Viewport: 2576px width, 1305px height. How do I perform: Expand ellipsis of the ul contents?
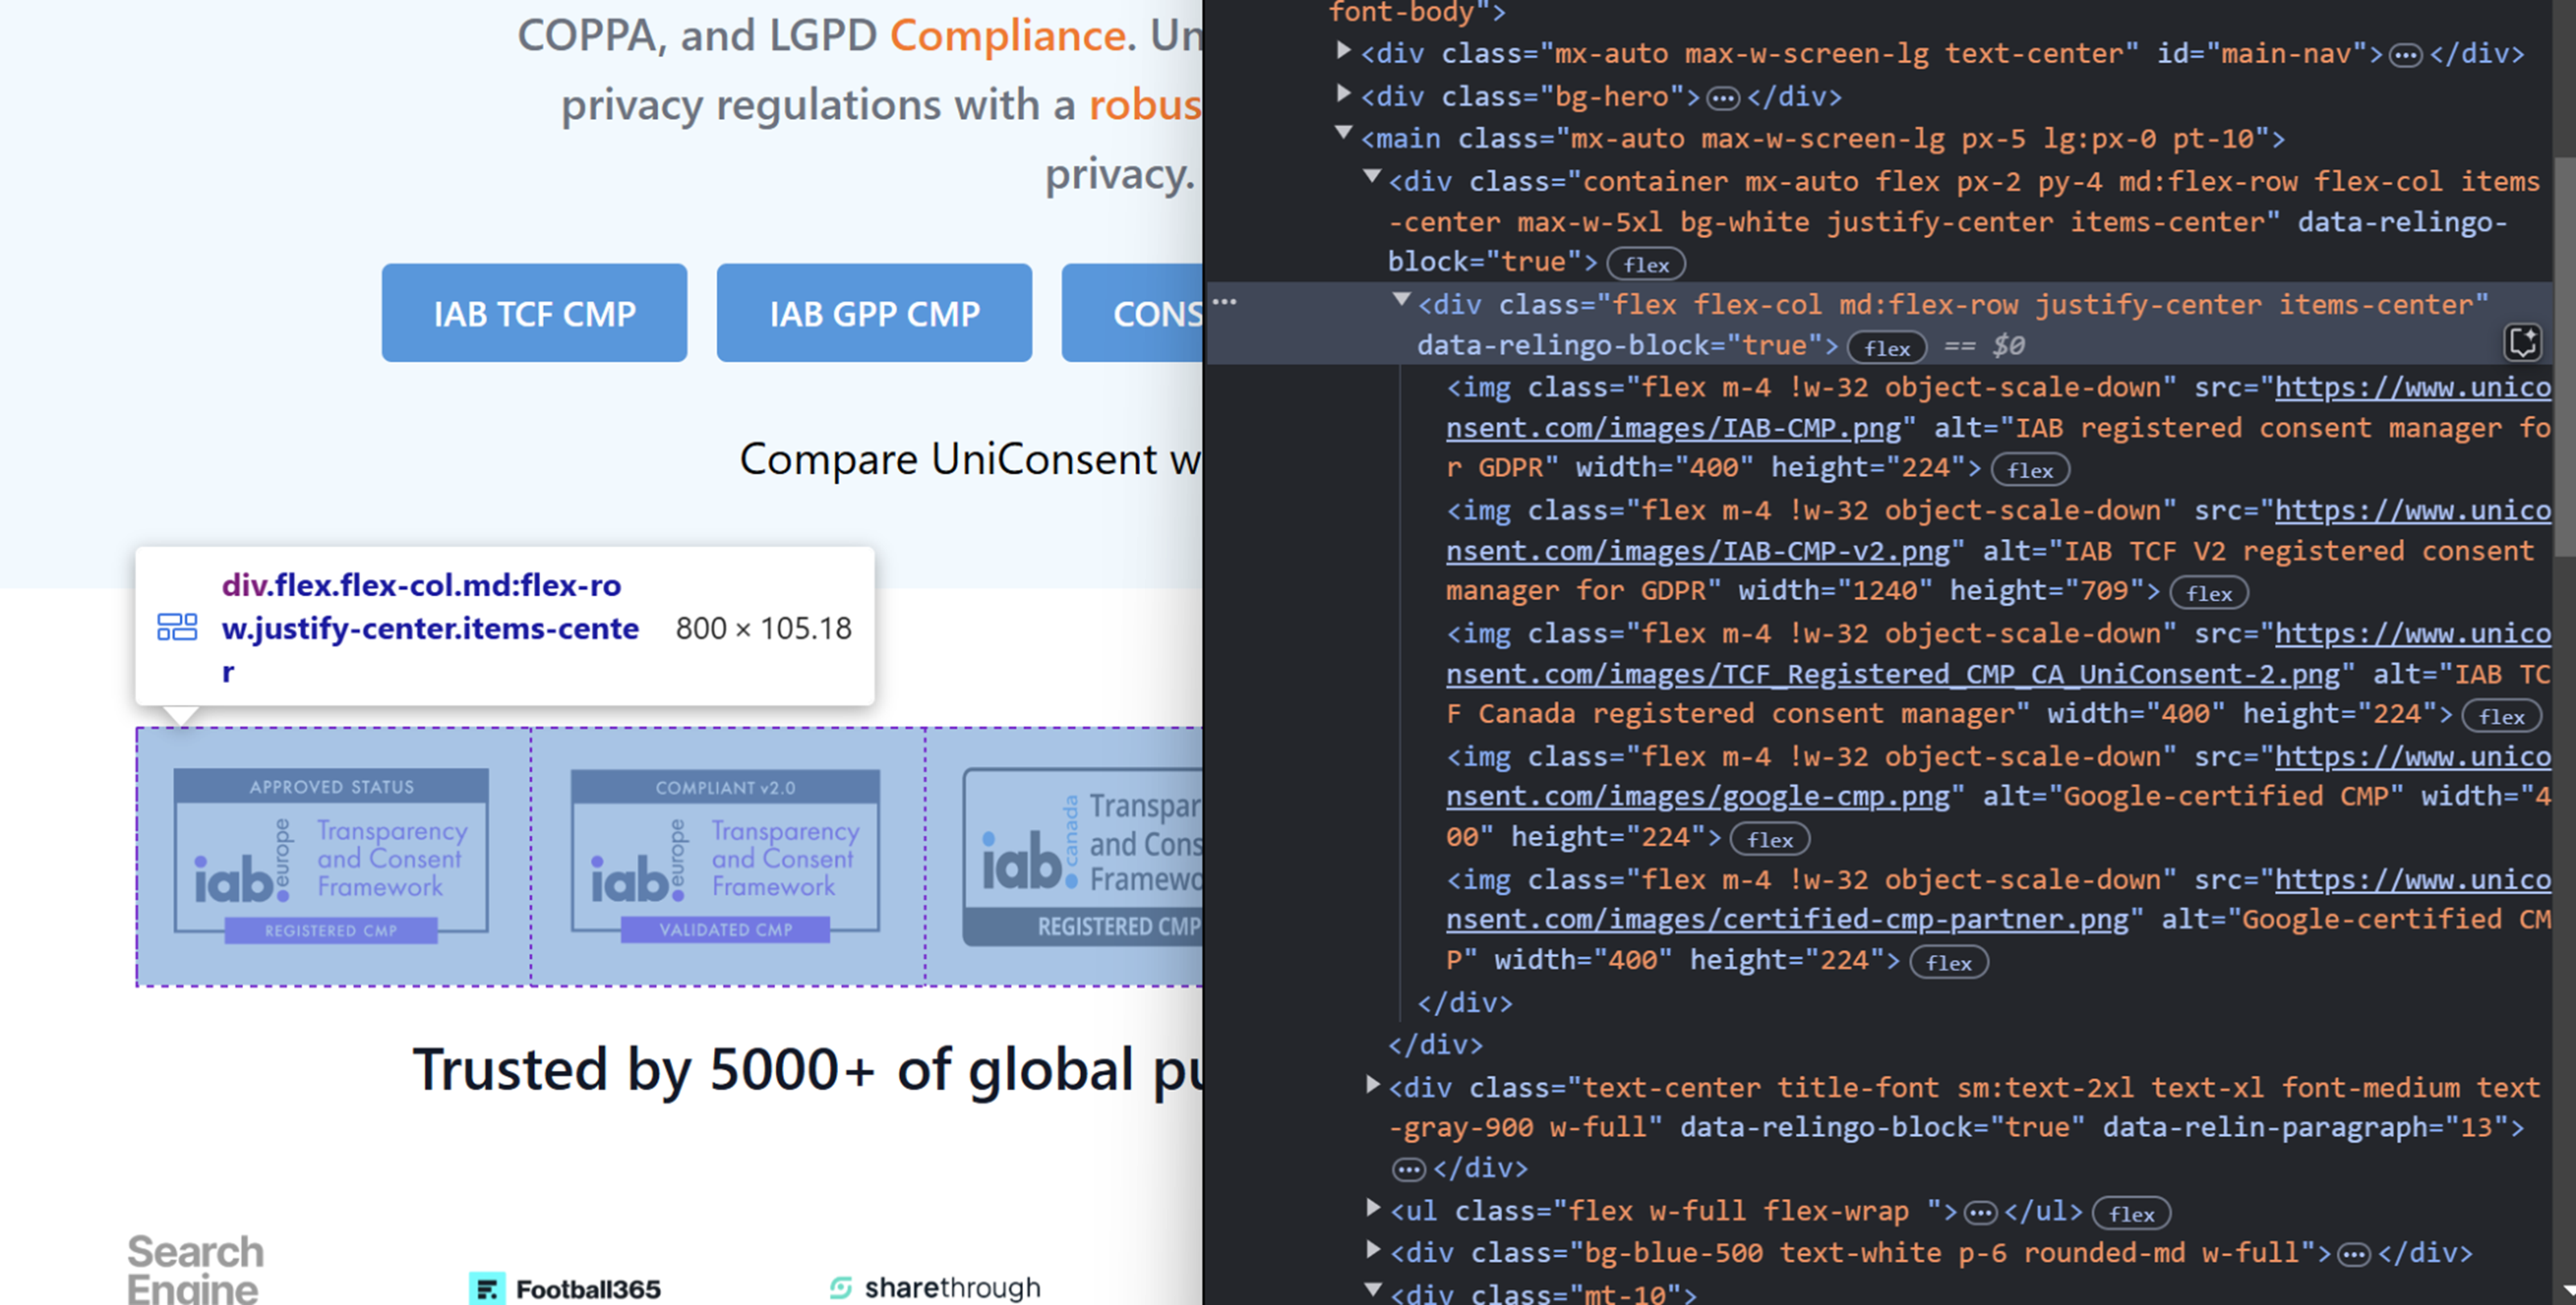(x=1980, y=1213)
